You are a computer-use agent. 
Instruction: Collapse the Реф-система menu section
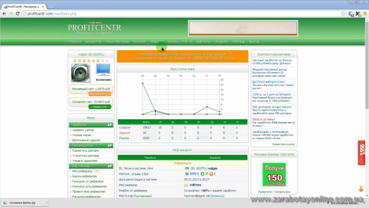(x=109, y=166)
